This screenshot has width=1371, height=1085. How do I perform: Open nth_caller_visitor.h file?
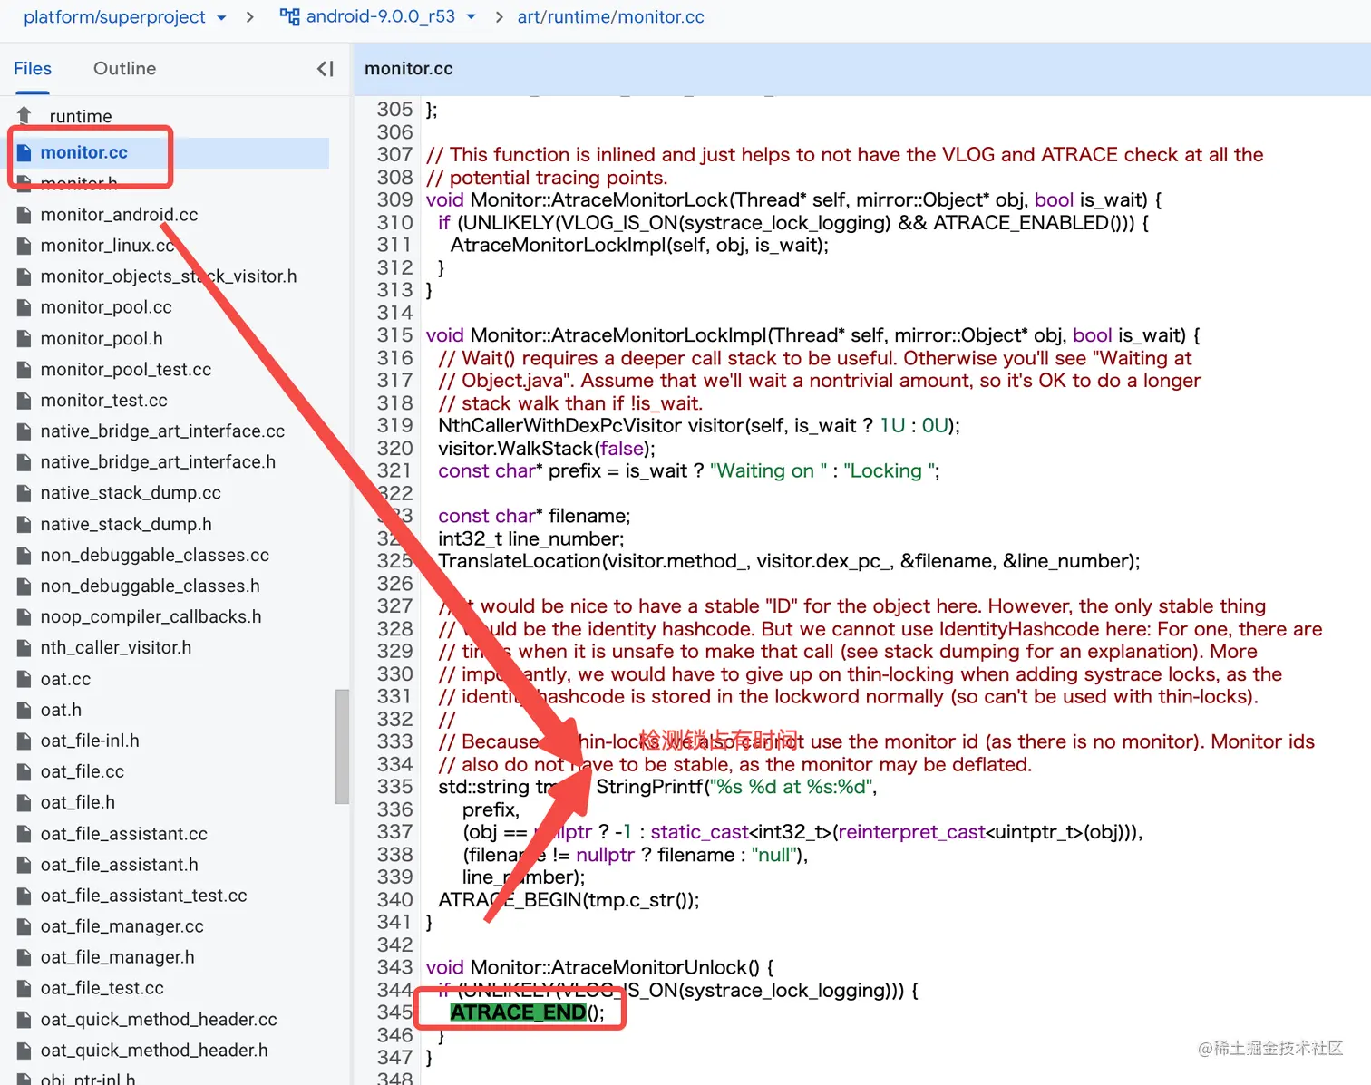tap(116, 647)
